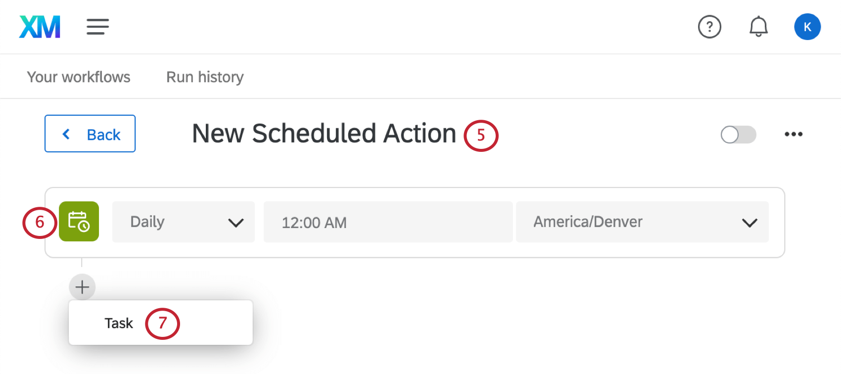
Task: Switch to the Run history tab
Action: (x=204, y=77)
